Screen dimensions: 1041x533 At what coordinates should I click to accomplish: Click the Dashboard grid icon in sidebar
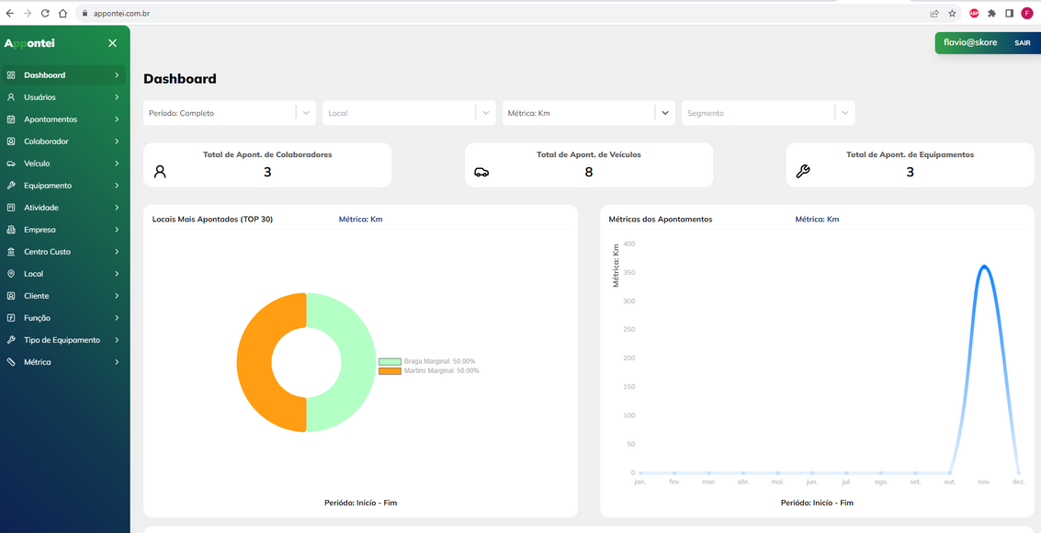[11, 75]
